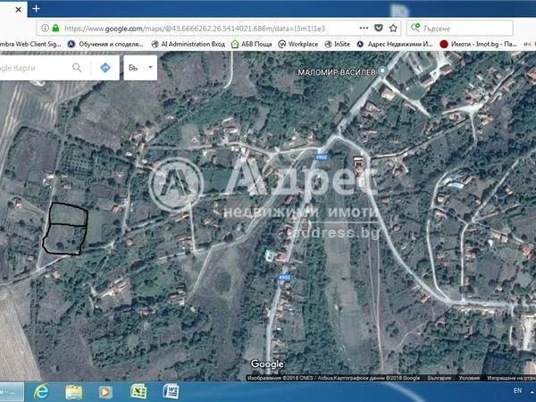536x402 pixels.
Task: Open Word from the taskbar
Action: pos(171,391)
